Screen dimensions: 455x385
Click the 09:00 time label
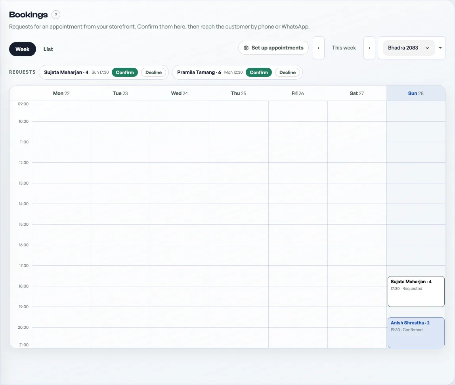coord(23,104)
